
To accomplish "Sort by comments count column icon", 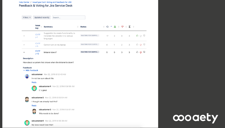I will 107,27.
